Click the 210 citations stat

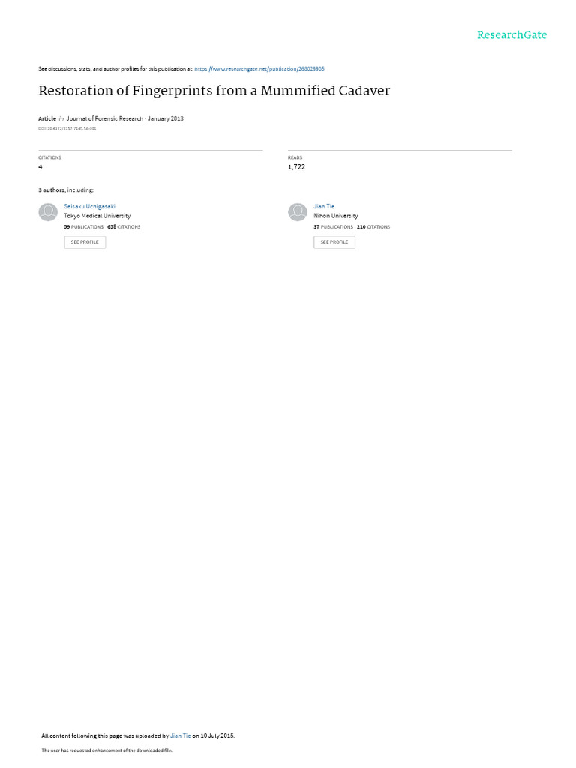373,226
